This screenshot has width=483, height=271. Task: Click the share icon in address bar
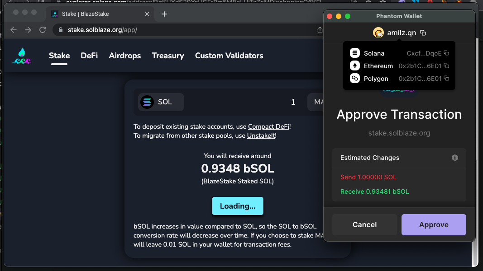point(320,30)
